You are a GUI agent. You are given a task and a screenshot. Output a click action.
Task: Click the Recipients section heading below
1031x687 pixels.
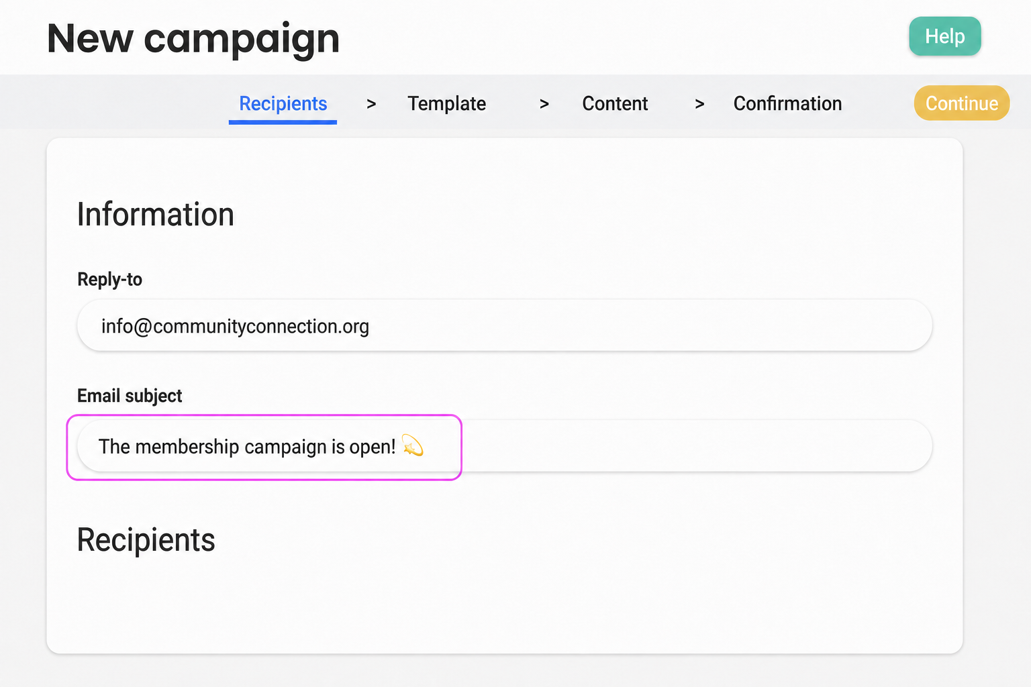[x=146, y=540]
